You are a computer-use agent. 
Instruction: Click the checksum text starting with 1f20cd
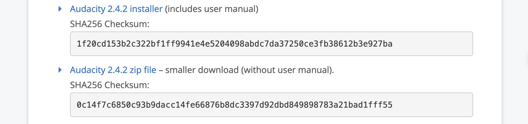234,44
